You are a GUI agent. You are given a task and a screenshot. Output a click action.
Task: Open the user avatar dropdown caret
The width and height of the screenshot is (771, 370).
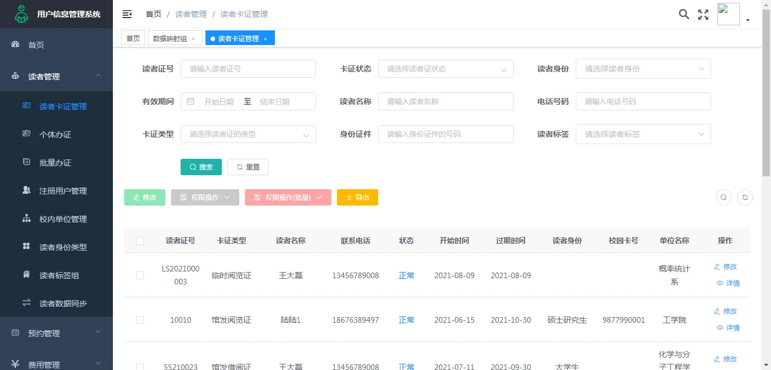(x=748, y=20)
